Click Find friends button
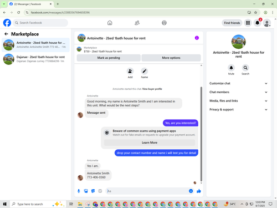The width and height of the screenshot is (277, 208). (x=232, y=23)
